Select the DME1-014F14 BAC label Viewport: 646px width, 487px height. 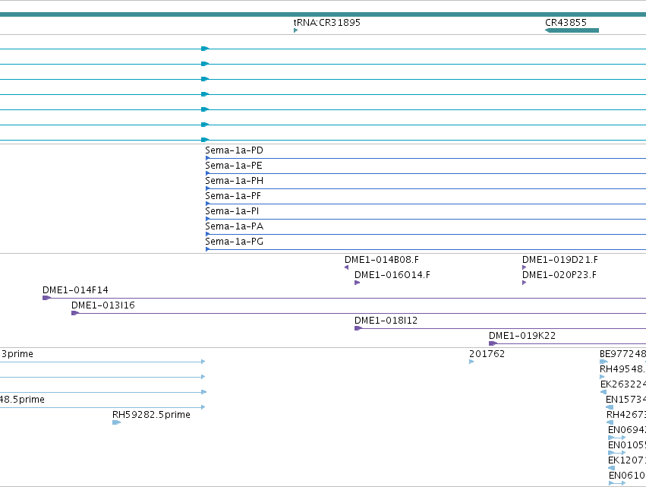point(75,290)
